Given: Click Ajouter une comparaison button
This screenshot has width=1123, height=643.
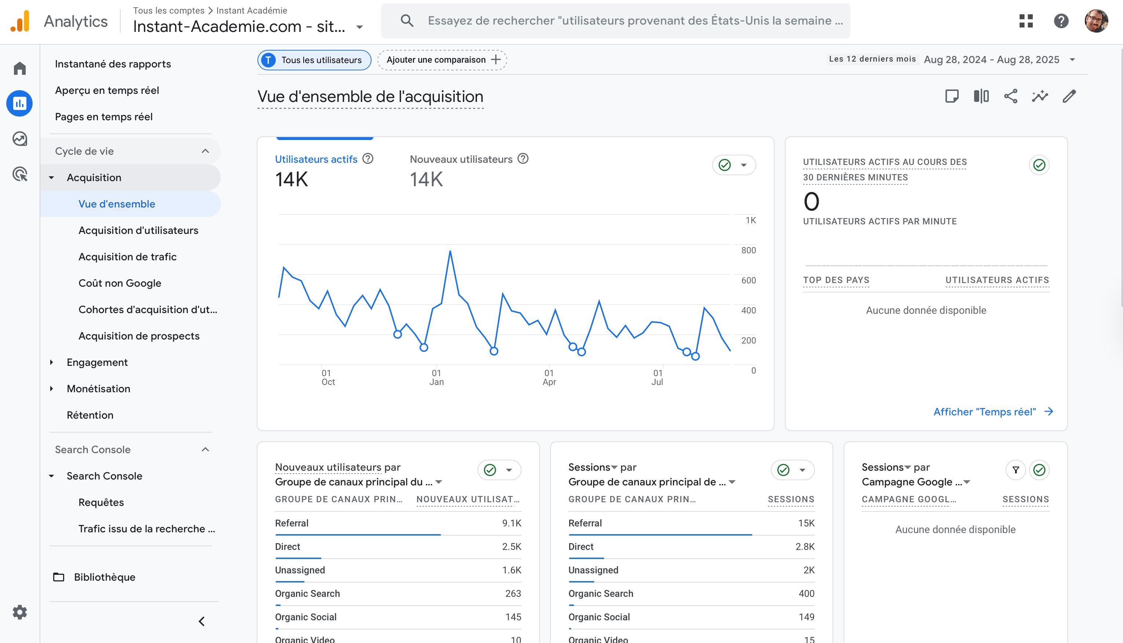Looking at the screenshot, I should tap(442, 60).
